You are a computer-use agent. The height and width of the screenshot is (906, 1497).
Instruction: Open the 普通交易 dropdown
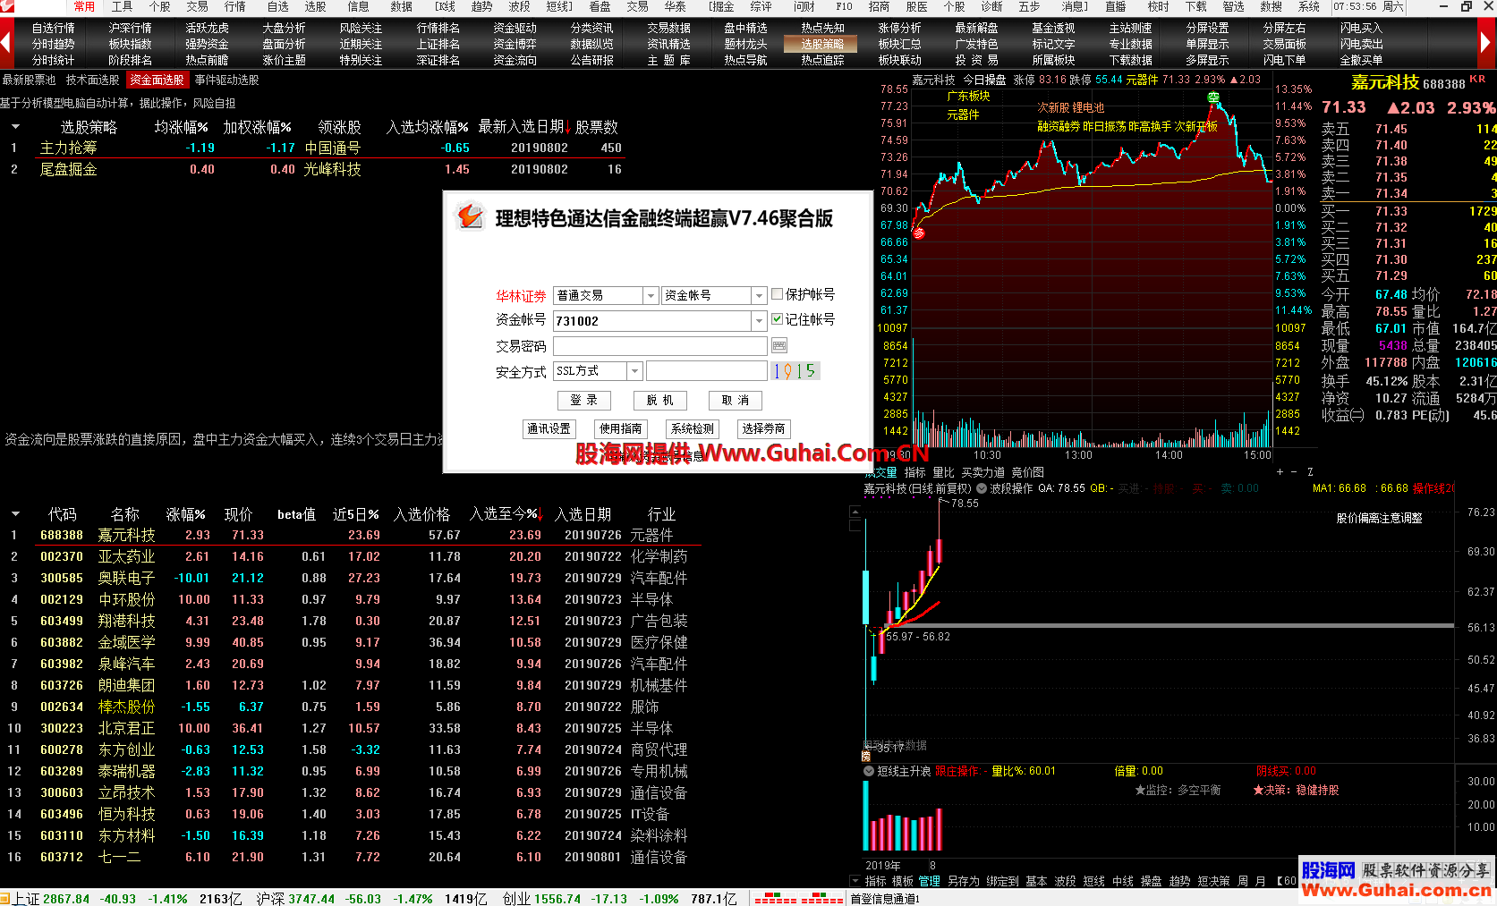(651, 295)
